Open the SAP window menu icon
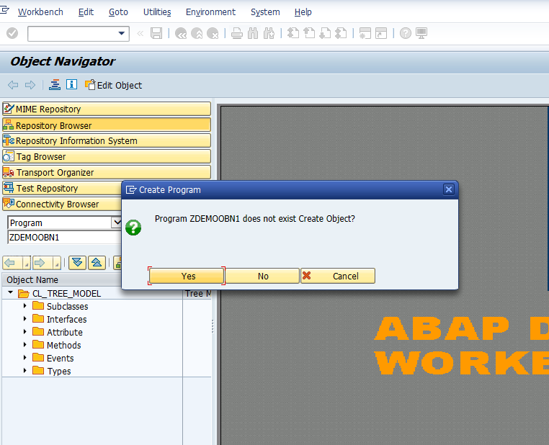This screenshot has width=549, height=445. (4, 10)
